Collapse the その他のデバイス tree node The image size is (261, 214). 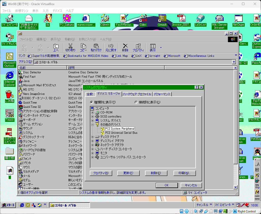pos(93,125)
